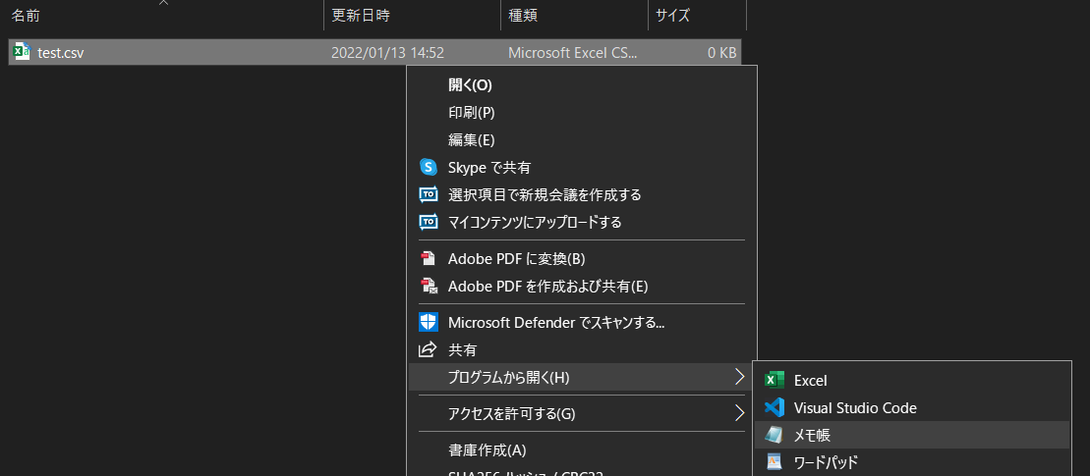The image size is (1090, 476).
Task: Click the Visual Studio Code icon
Action: (x=774, y=407)
